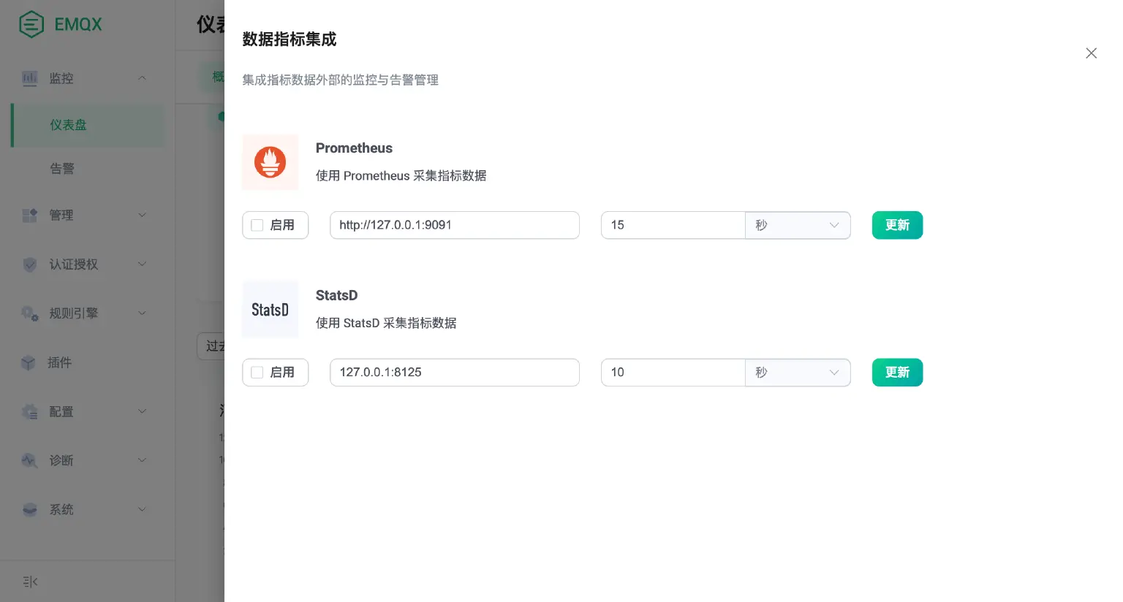The image size is (1123, 602).
Task: Click the StatsD 更新 button
Action: pyautogui.click(x=897, y=373)
